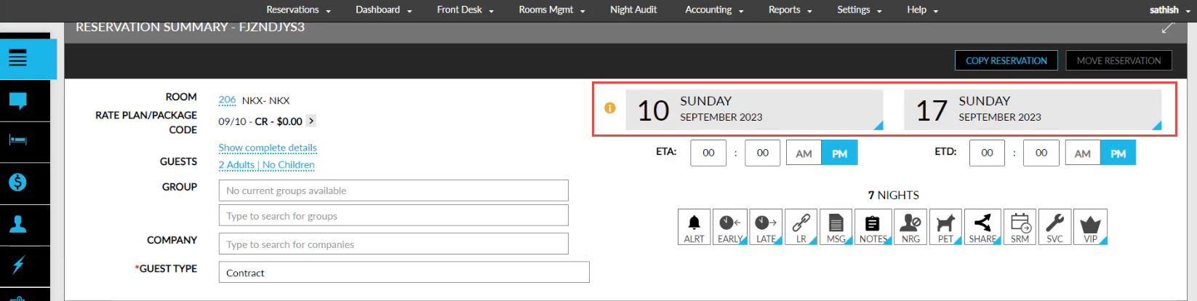Expand rate plan details arrow

tap(311, 121)
